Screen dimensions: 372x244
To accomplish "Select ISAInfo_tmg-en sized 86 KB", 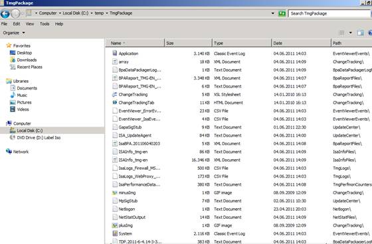I will point(133,152).
